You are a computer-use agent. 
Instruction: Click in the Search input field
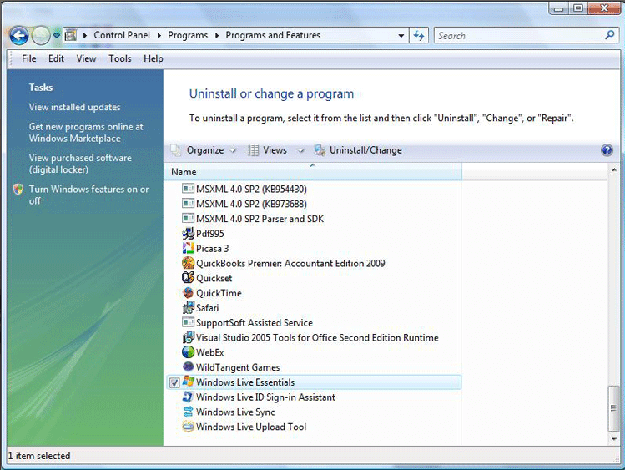tap(518, 35)
